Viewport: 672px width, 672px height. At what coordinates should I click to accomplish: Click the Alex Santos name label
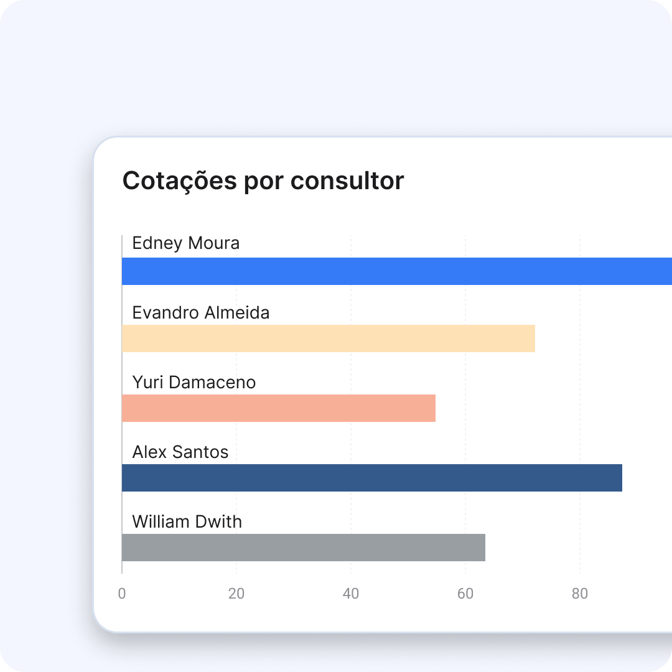[180, 452]
